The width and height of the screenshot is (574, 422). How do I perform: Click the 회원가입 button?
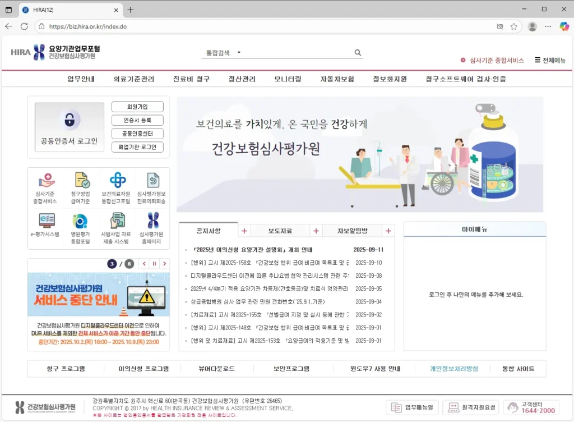137,107
